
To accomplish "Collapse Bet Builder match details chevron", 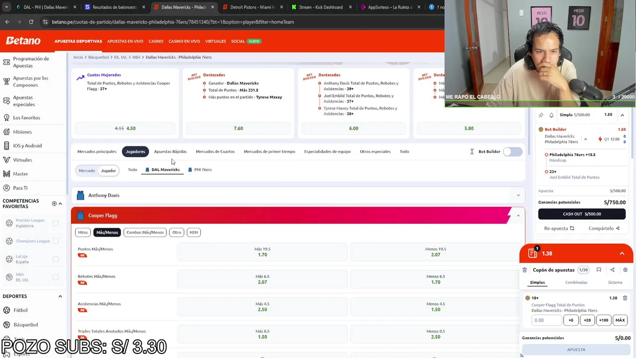I will point(585,139).
